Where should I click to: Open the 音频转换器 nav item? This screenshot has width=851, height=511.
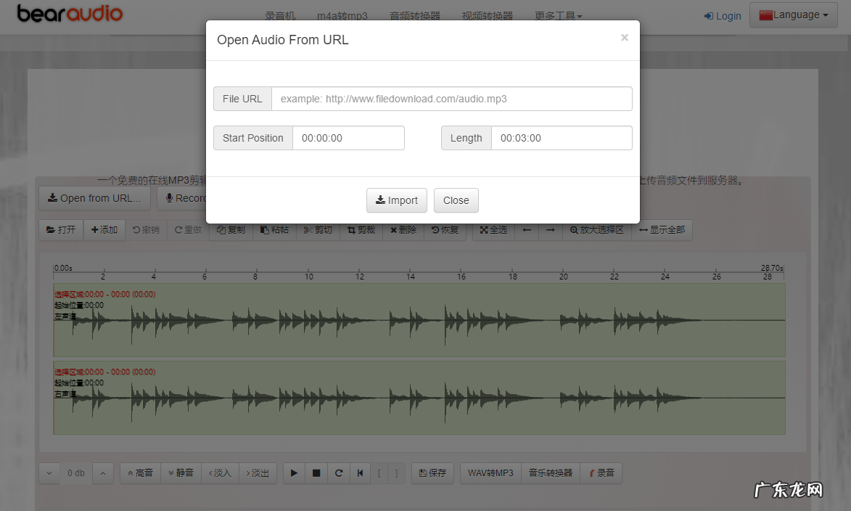tap(415, 16)
